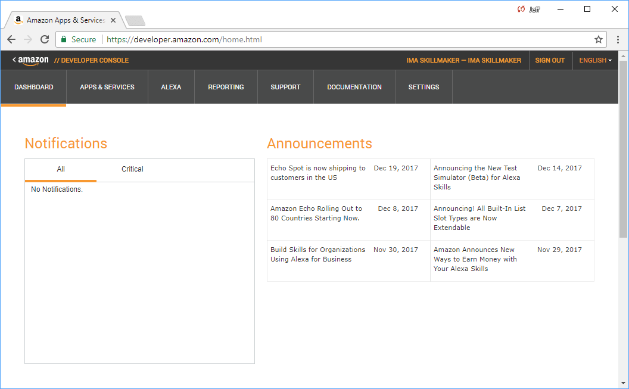Open the Chrome three-dot menu
This screenshot has height=389, width=629.
pos(618,39)
